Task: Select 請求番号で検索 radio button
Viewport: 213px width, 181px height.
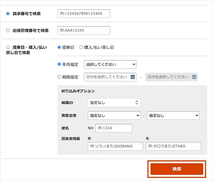Action: tap(8, 13)
